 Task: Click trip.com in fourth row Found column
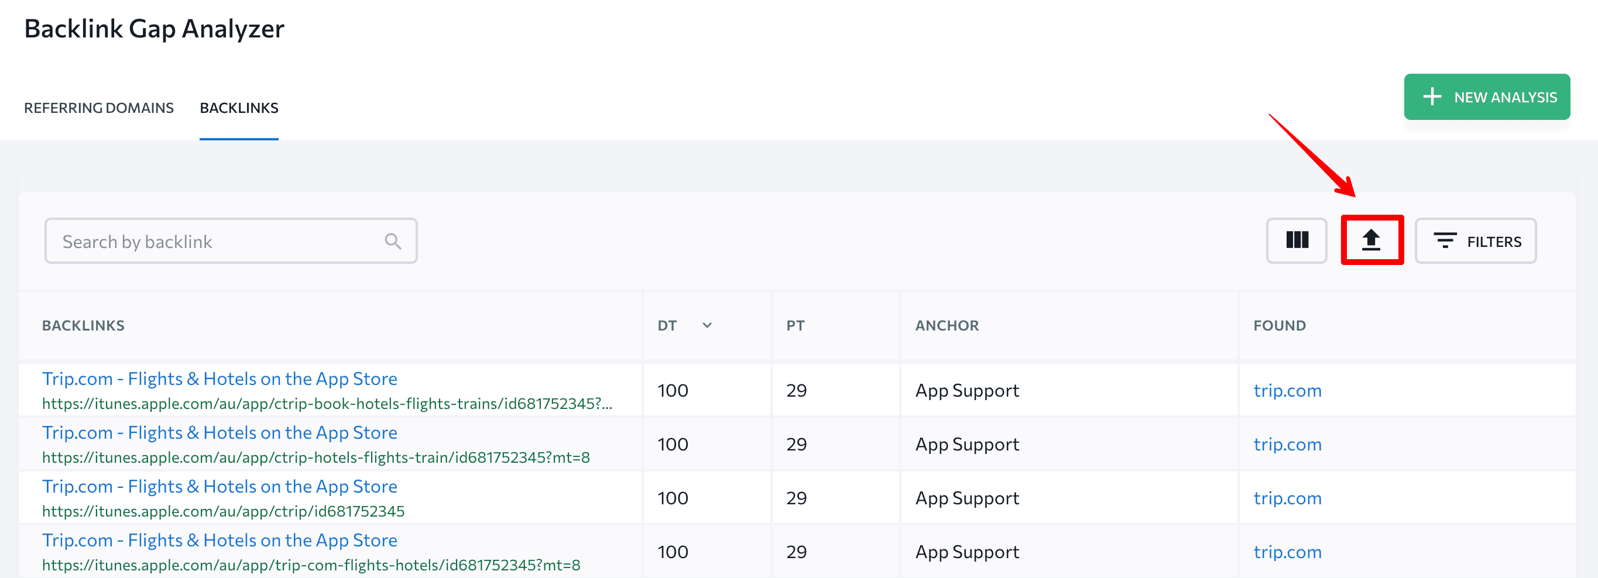click(x=1287, y=553)
